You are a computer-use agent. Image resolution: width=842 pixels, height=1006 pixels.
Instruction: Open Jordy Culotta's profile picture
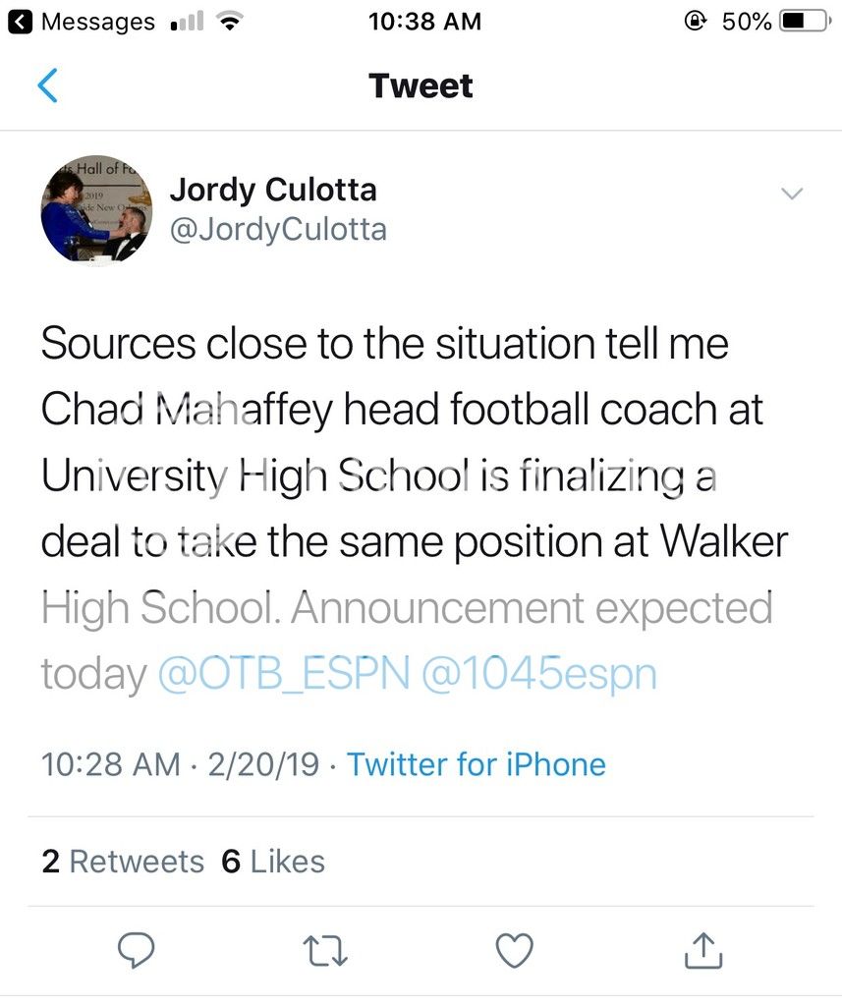coord(95,208)
